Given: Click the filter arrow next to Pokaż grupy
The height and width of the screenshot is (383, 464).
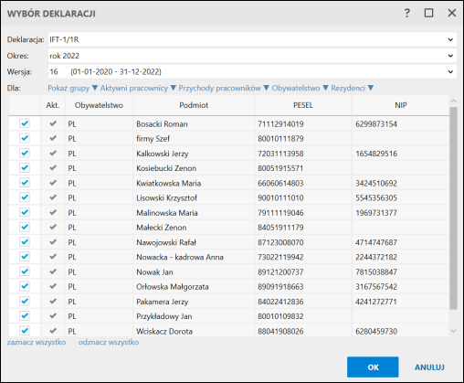Looking at the screenshot, I should pyautogui.click(x=95, y=88).
